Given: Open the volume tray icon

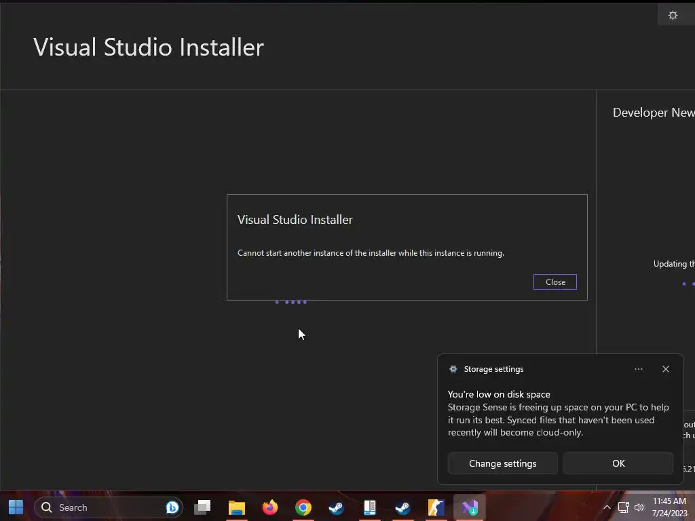Looking at the screenshot, I should (x=639, y=507).
